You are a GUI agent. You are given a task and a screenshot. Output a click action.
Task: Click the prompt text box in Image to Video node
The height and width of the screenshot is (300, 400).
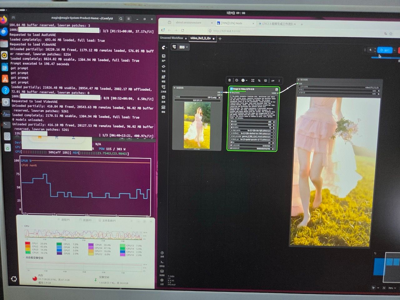pos(253,107)
